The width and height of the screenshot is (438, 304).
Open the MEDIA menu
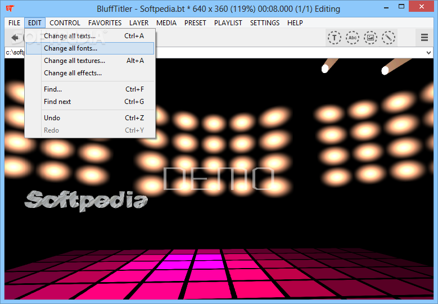pos(166,23)
